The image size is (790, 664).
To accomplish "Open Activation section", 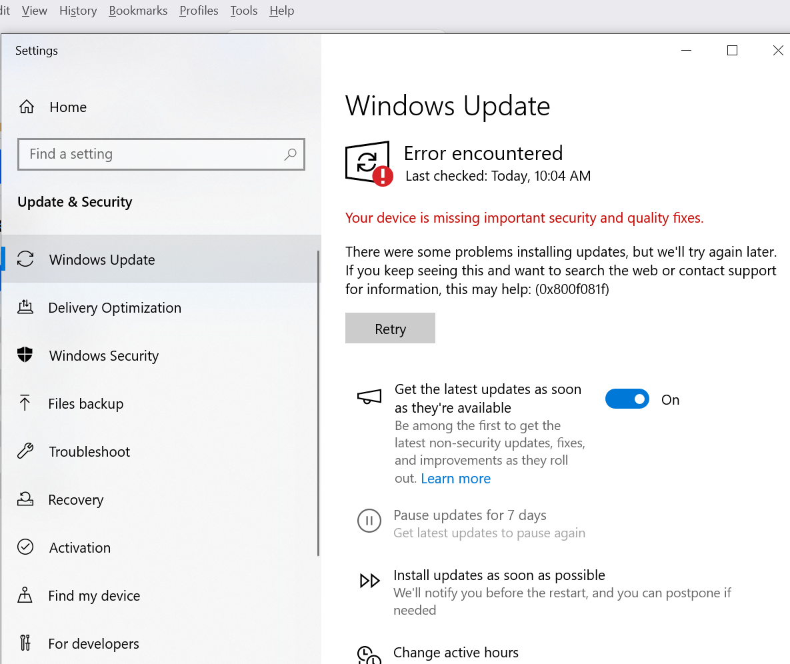I will pyautogui.click(x=160, y=547).
